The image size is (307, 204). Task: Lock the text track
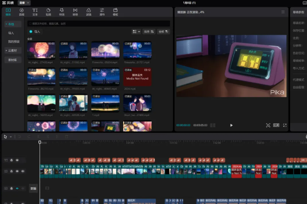11,160
